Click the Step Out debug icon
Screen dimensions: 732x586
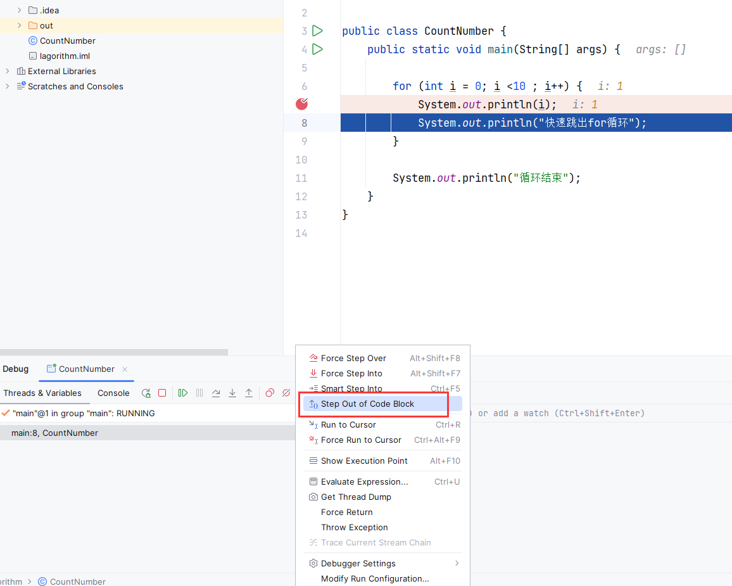(x=249, y=393)
